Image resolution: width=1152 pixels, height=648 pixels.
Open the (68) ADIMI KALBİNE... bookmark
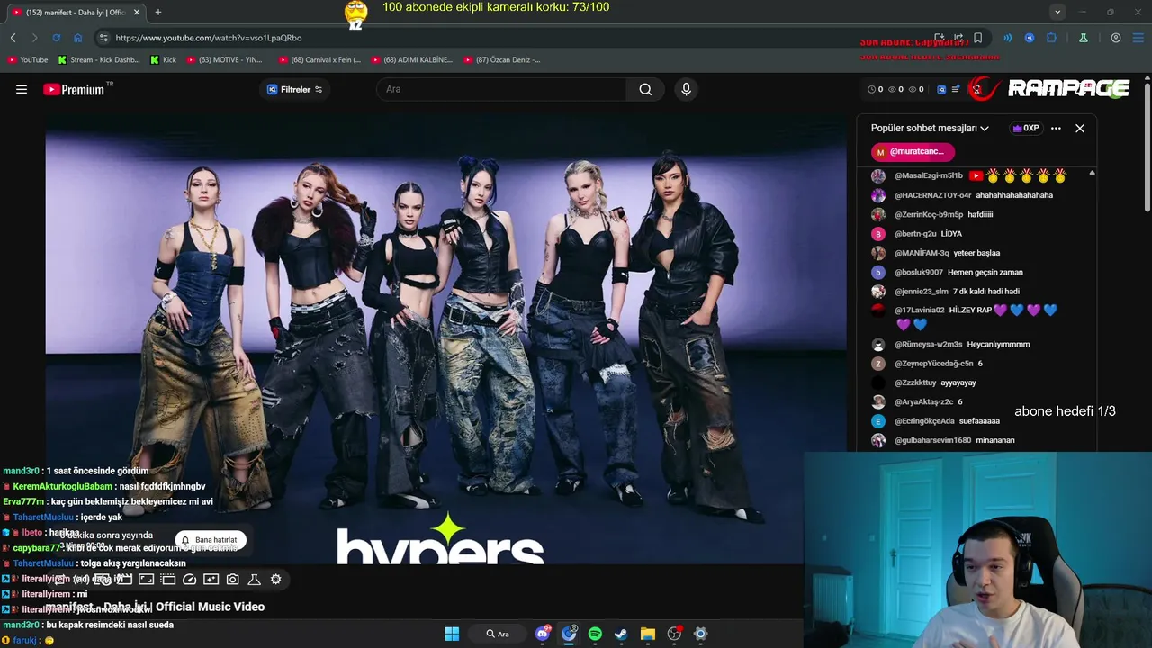coord(411,59)
